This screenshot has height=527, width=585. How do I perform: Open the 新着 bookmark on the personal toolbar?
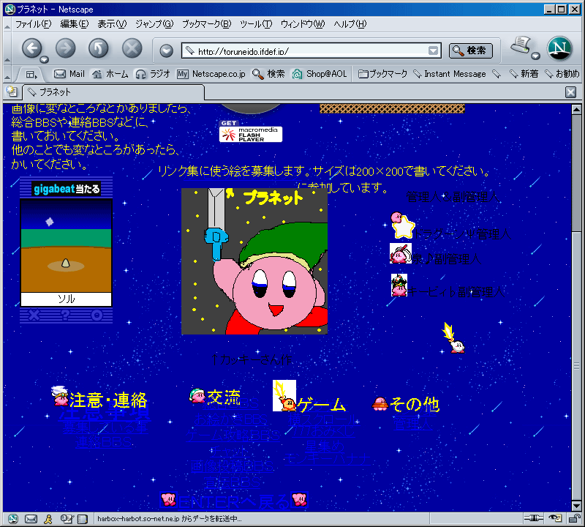(524, 74)
